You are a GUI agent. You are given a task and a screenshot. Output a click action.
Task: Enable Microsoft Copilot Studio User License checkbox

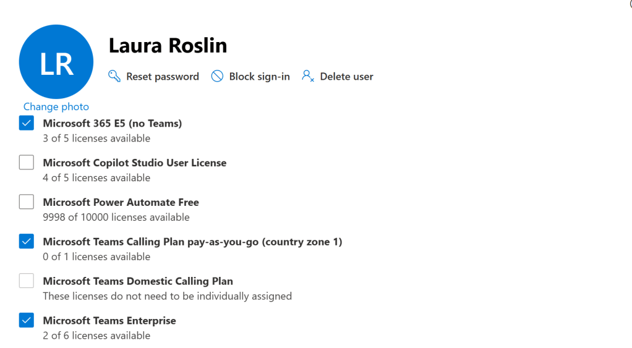click(27, 163)
